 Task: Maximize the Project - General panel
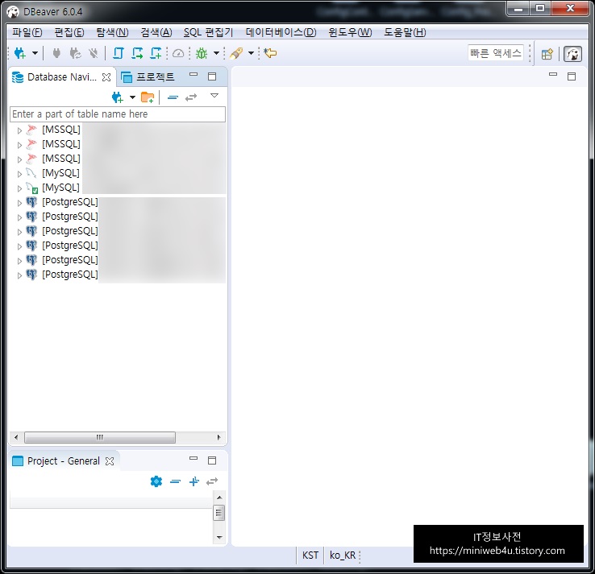click(x=212, y=460)
